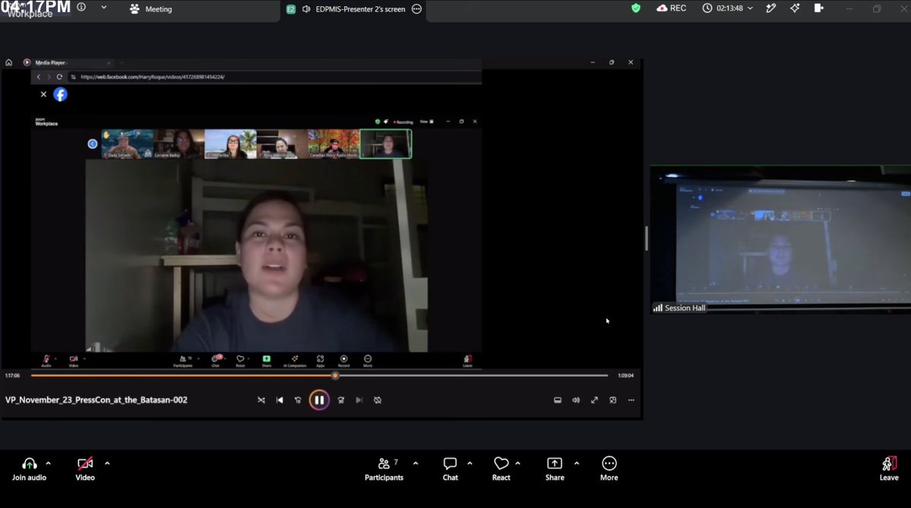Toggle subtitles in the Media Player
This screenshot has height=508, width=911.
coord(557,400)
